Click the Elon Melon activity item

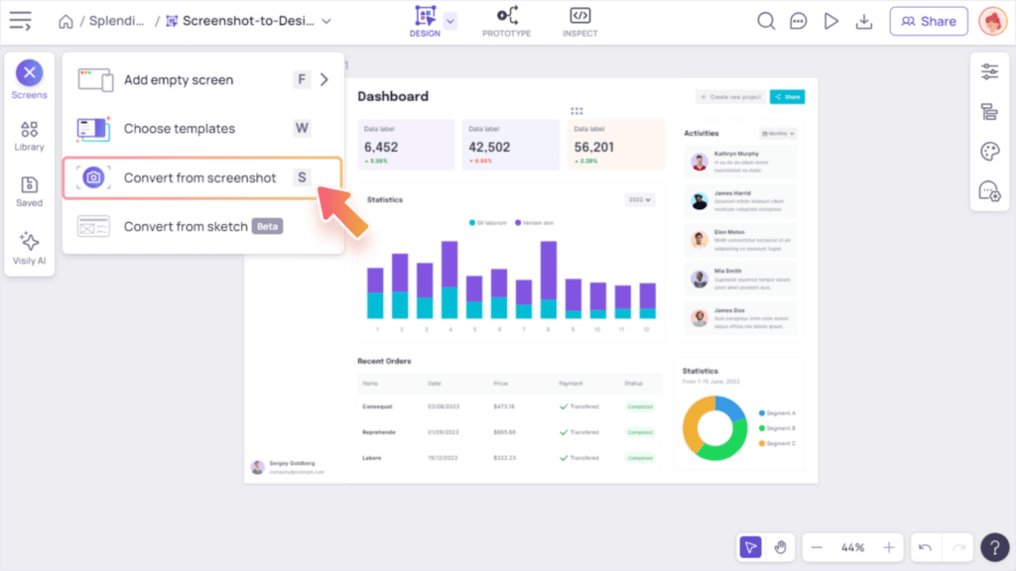[x=740, y=240]
